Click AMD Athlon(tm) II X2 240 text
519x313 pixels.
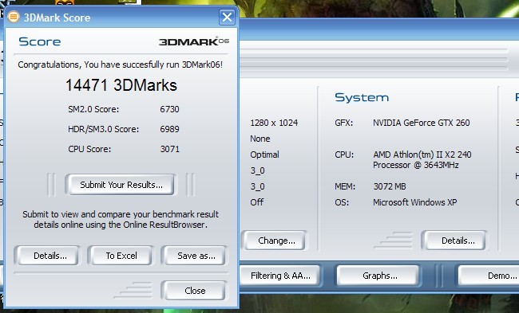tap(422, 155)
